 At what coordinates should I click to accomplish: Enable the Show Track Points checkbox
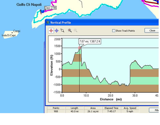click(x=114, y=31)
